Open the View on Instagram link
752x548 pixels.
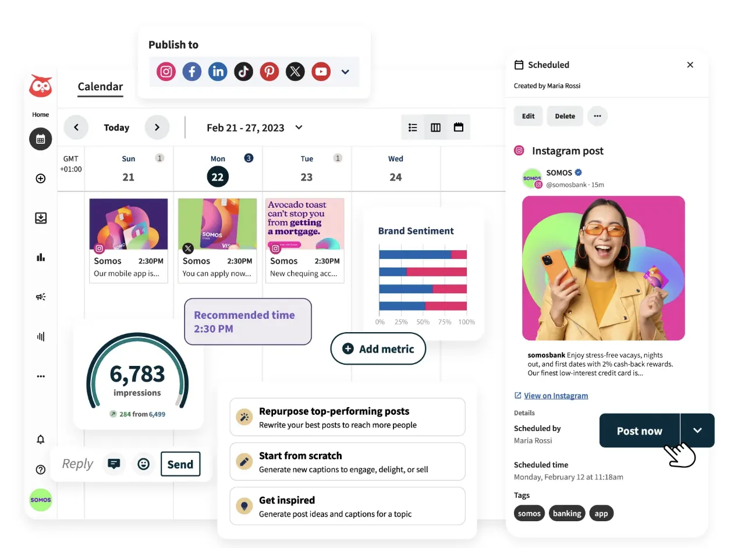[556, 396]
